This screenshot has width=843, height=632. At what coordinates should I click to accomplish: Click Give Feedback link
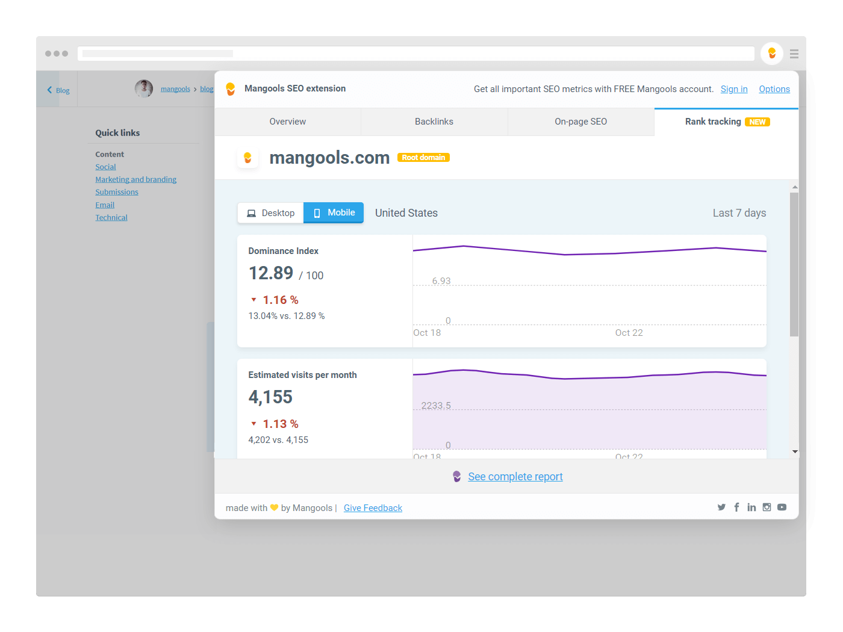pos(373,508)
